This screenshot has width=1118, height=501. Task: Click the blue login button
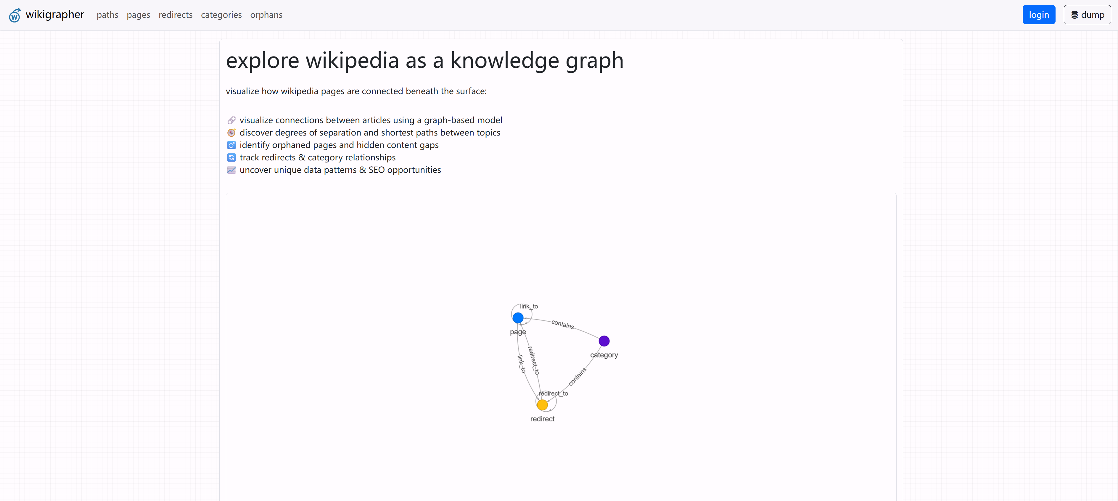point(1039,15)
